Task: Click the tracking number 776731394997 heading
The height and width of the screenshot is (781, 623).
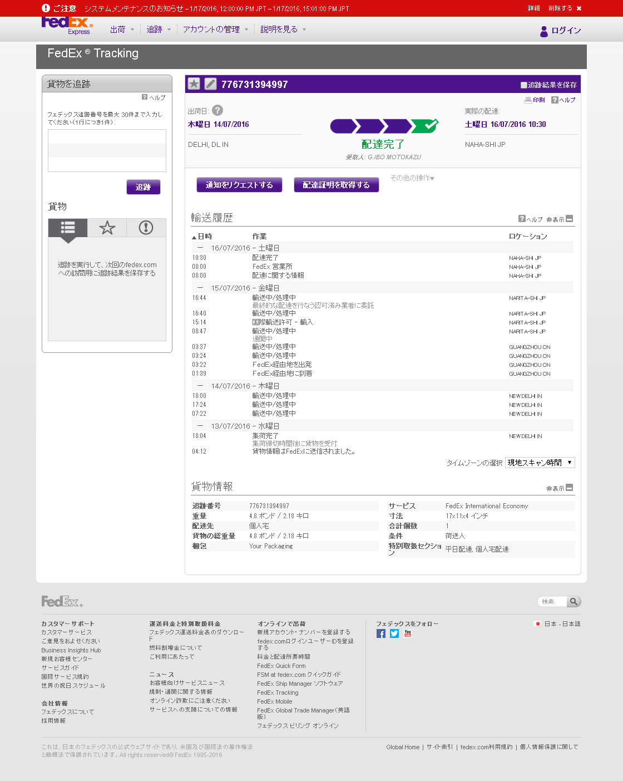Action: pos(255,85)
